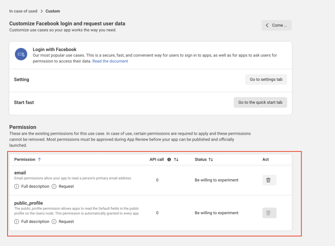Click the public_profile row's trash icon
Screen dimensions: 335x246
(x=269, y=213)
